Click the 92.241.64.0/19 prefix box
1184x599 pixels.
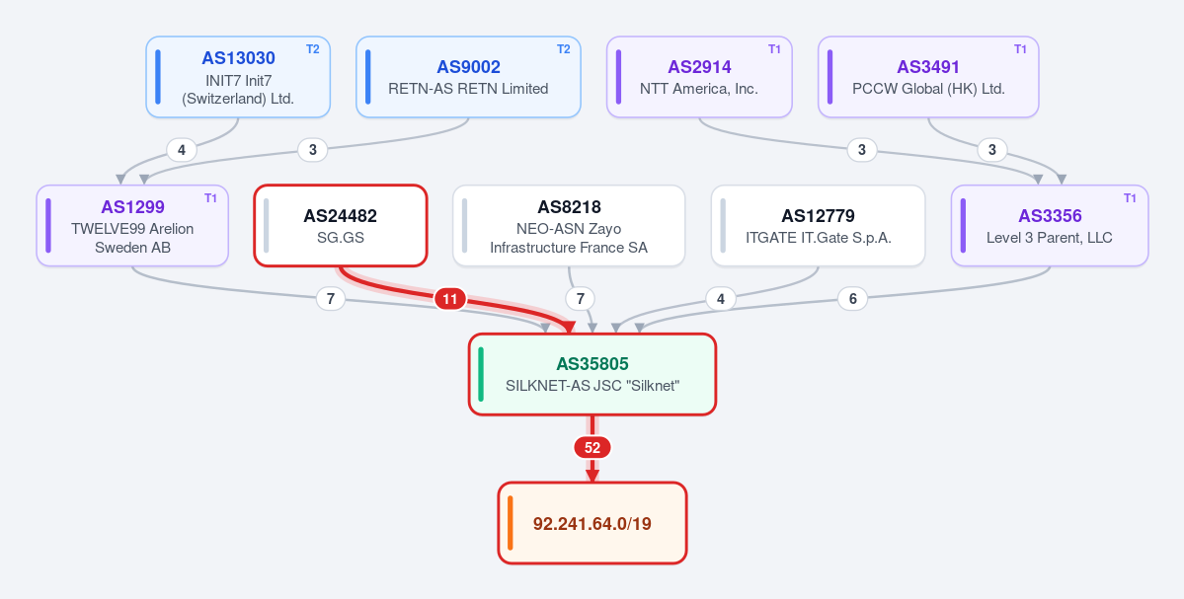[x=592, y=523]
